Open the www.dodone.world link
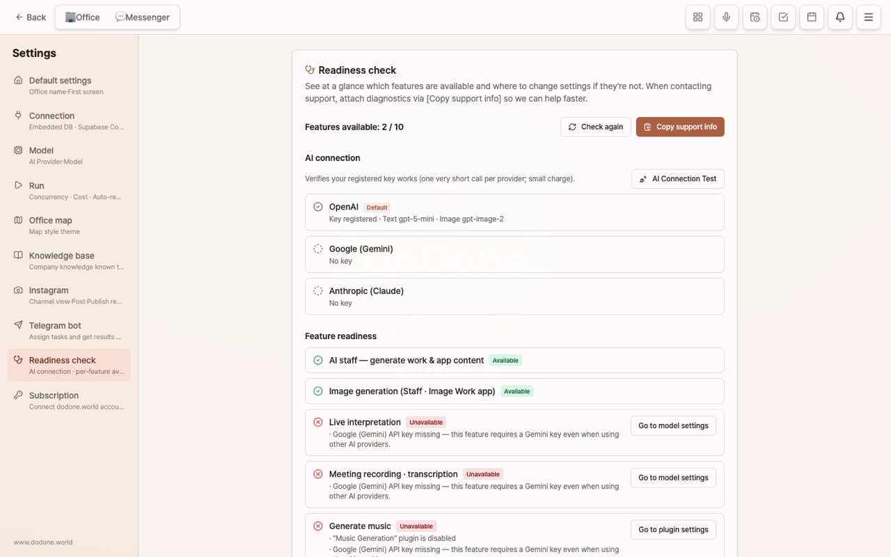 click(x=43, y=542)
